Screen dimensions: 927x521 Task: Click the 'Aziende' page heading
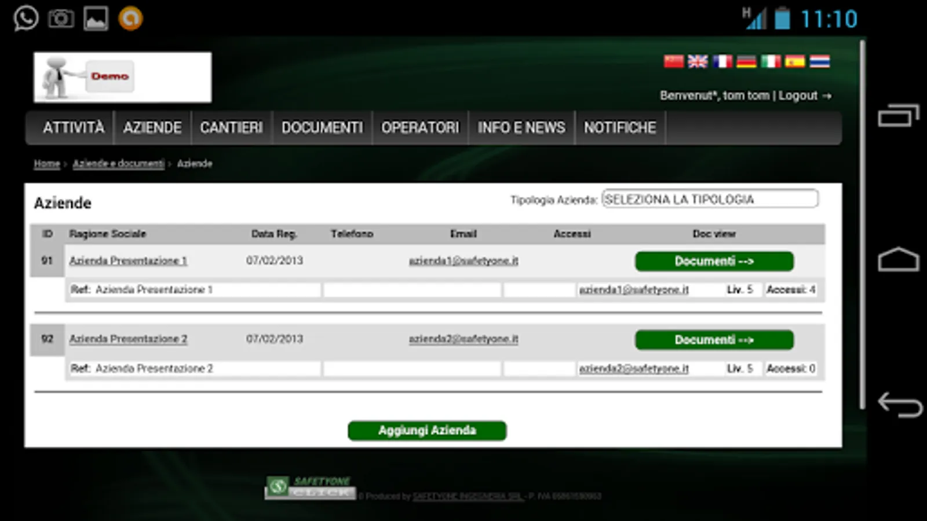[x=63, y=203]
